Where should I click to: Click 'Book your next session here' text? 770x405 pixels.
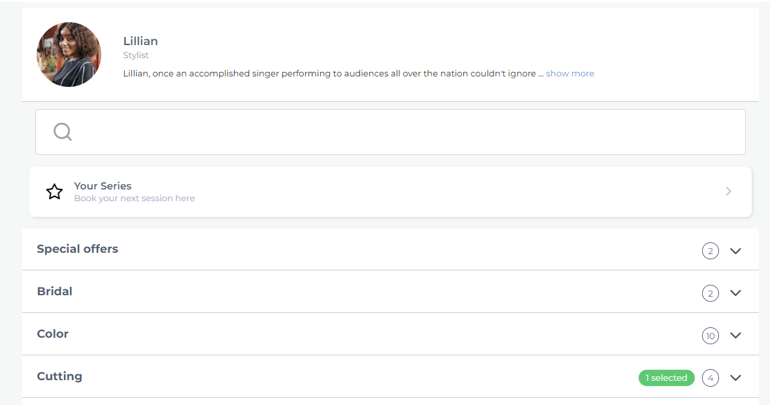[135, 199]
